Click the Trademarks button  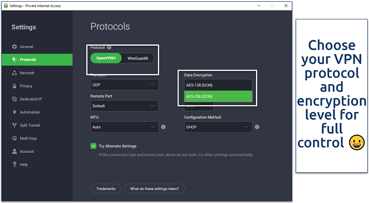[106, 189]
